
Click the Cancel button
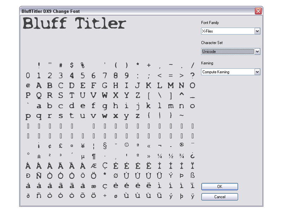[x=220, y=197]
